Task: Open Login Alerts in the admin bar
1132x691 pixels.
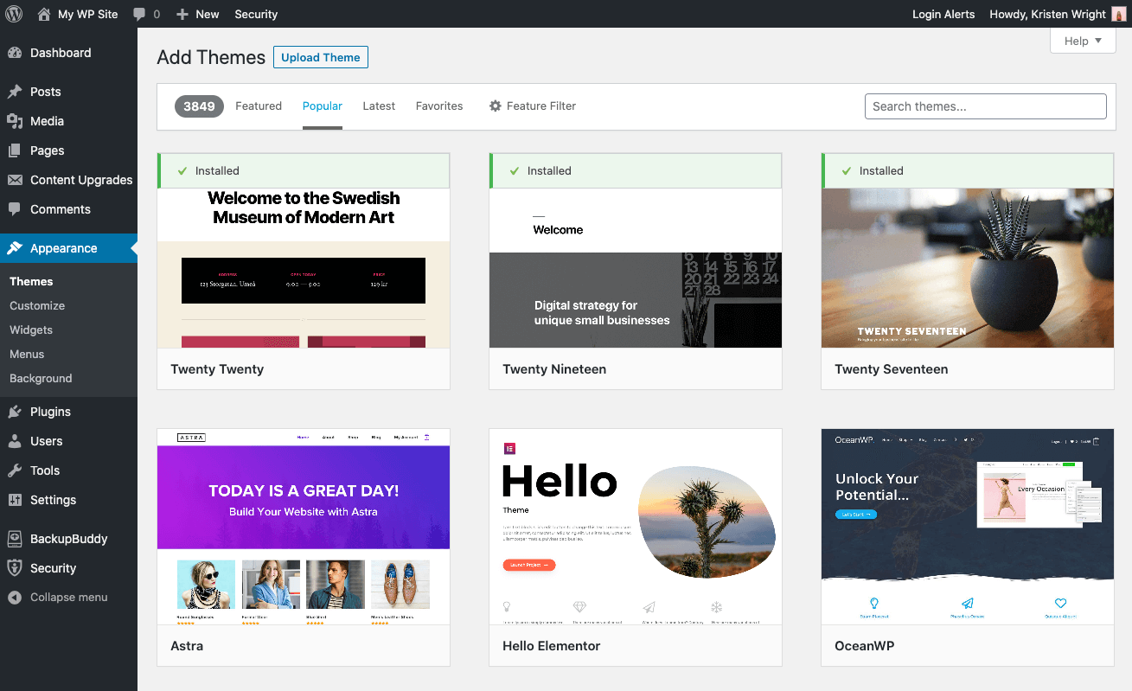Action: coord(943,14)
